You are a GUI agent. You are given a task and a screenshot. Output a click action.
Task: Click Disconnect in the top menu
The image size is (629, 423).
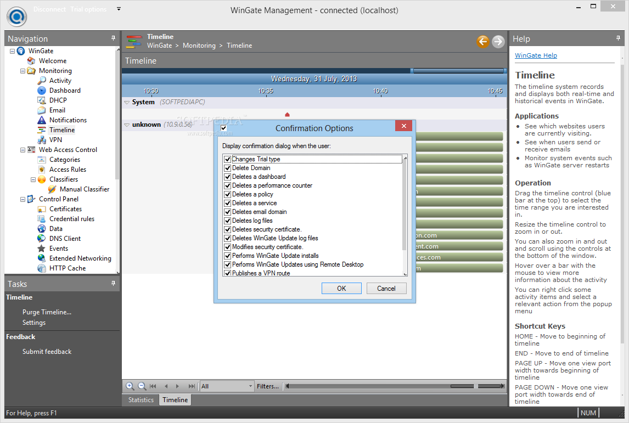click(x=50, y=9)
